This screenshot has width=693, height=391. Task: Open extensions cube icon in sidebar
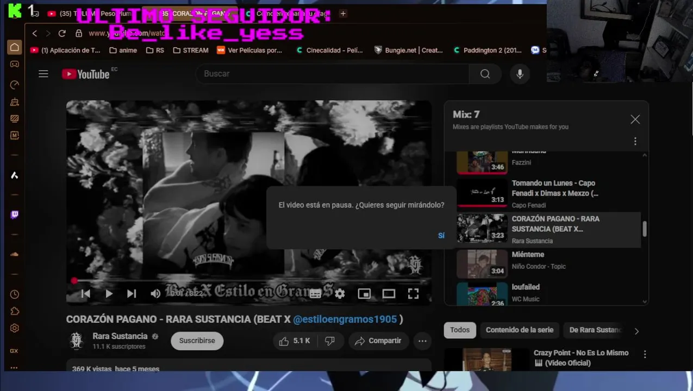tap(15, 311)
